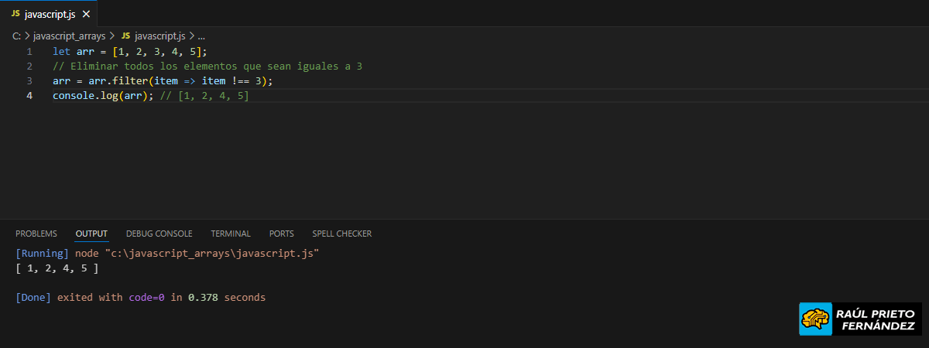Screen dimensions: 929x348
Task: Click line number 4 in the gutter
Action: coord(29,96)
